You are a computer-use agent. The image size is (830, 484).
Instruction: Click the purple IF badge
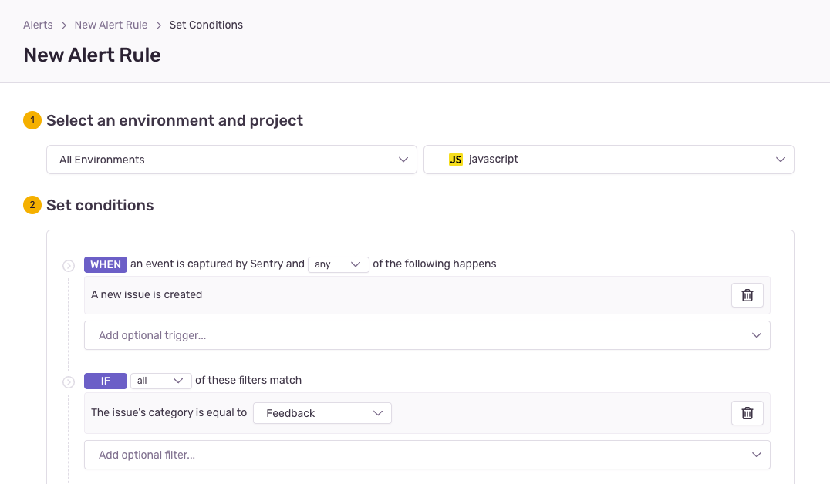click(x=105, y=380)
